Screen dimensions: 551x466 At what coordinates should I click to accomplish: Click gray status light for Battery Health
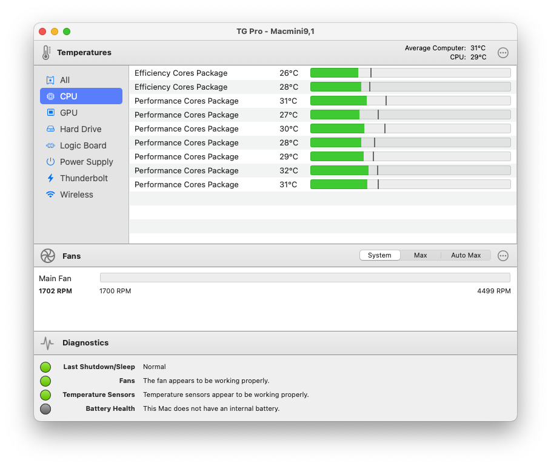[x=45, y=409]
